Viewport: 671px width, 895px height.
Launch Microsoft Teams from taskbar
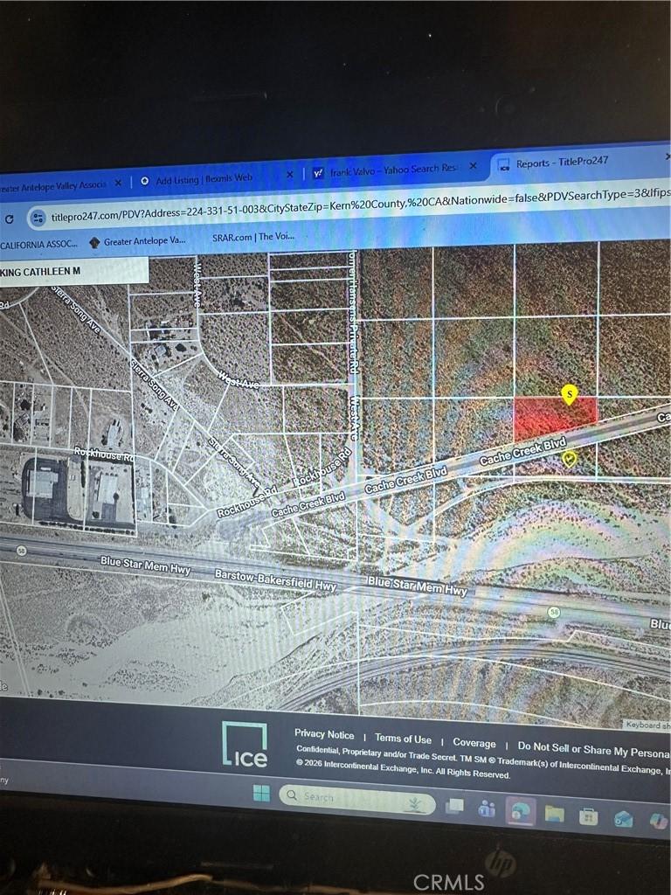pos(487,808)
